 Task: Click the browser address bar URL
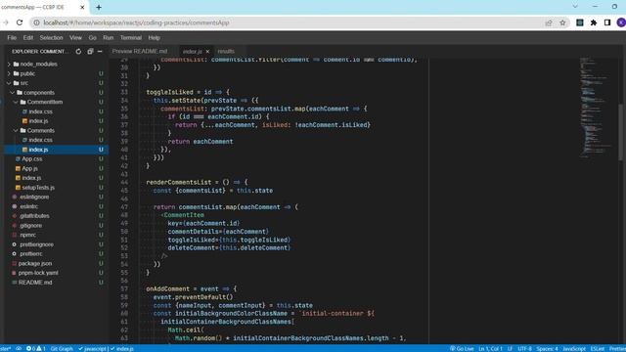pyautogui.click(x=137, y=22)
